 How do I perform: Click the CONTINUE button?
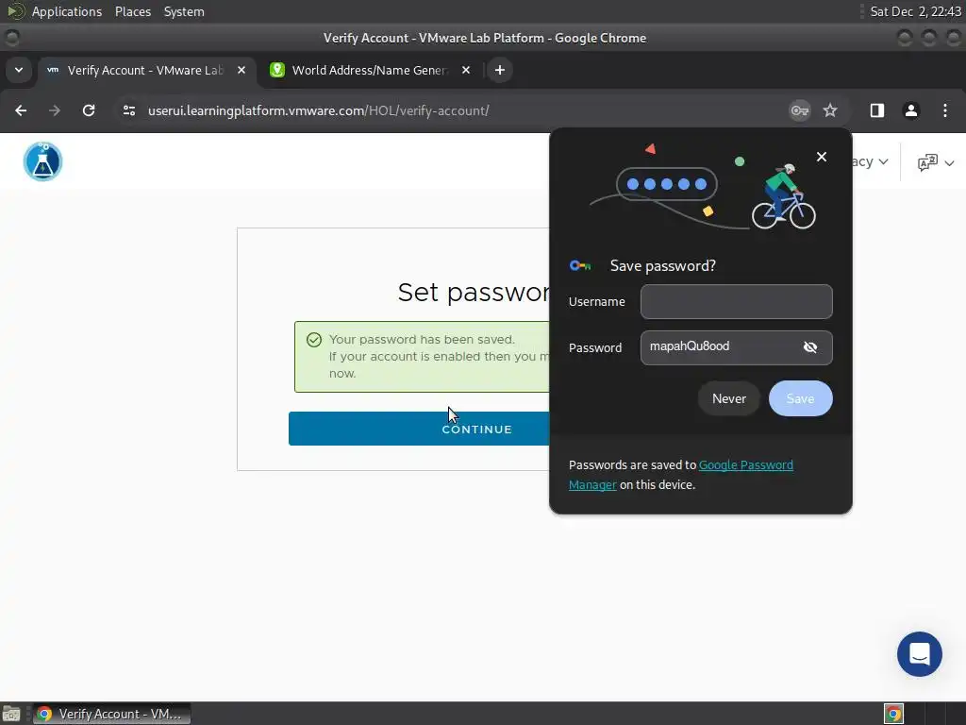coord(476,429)
